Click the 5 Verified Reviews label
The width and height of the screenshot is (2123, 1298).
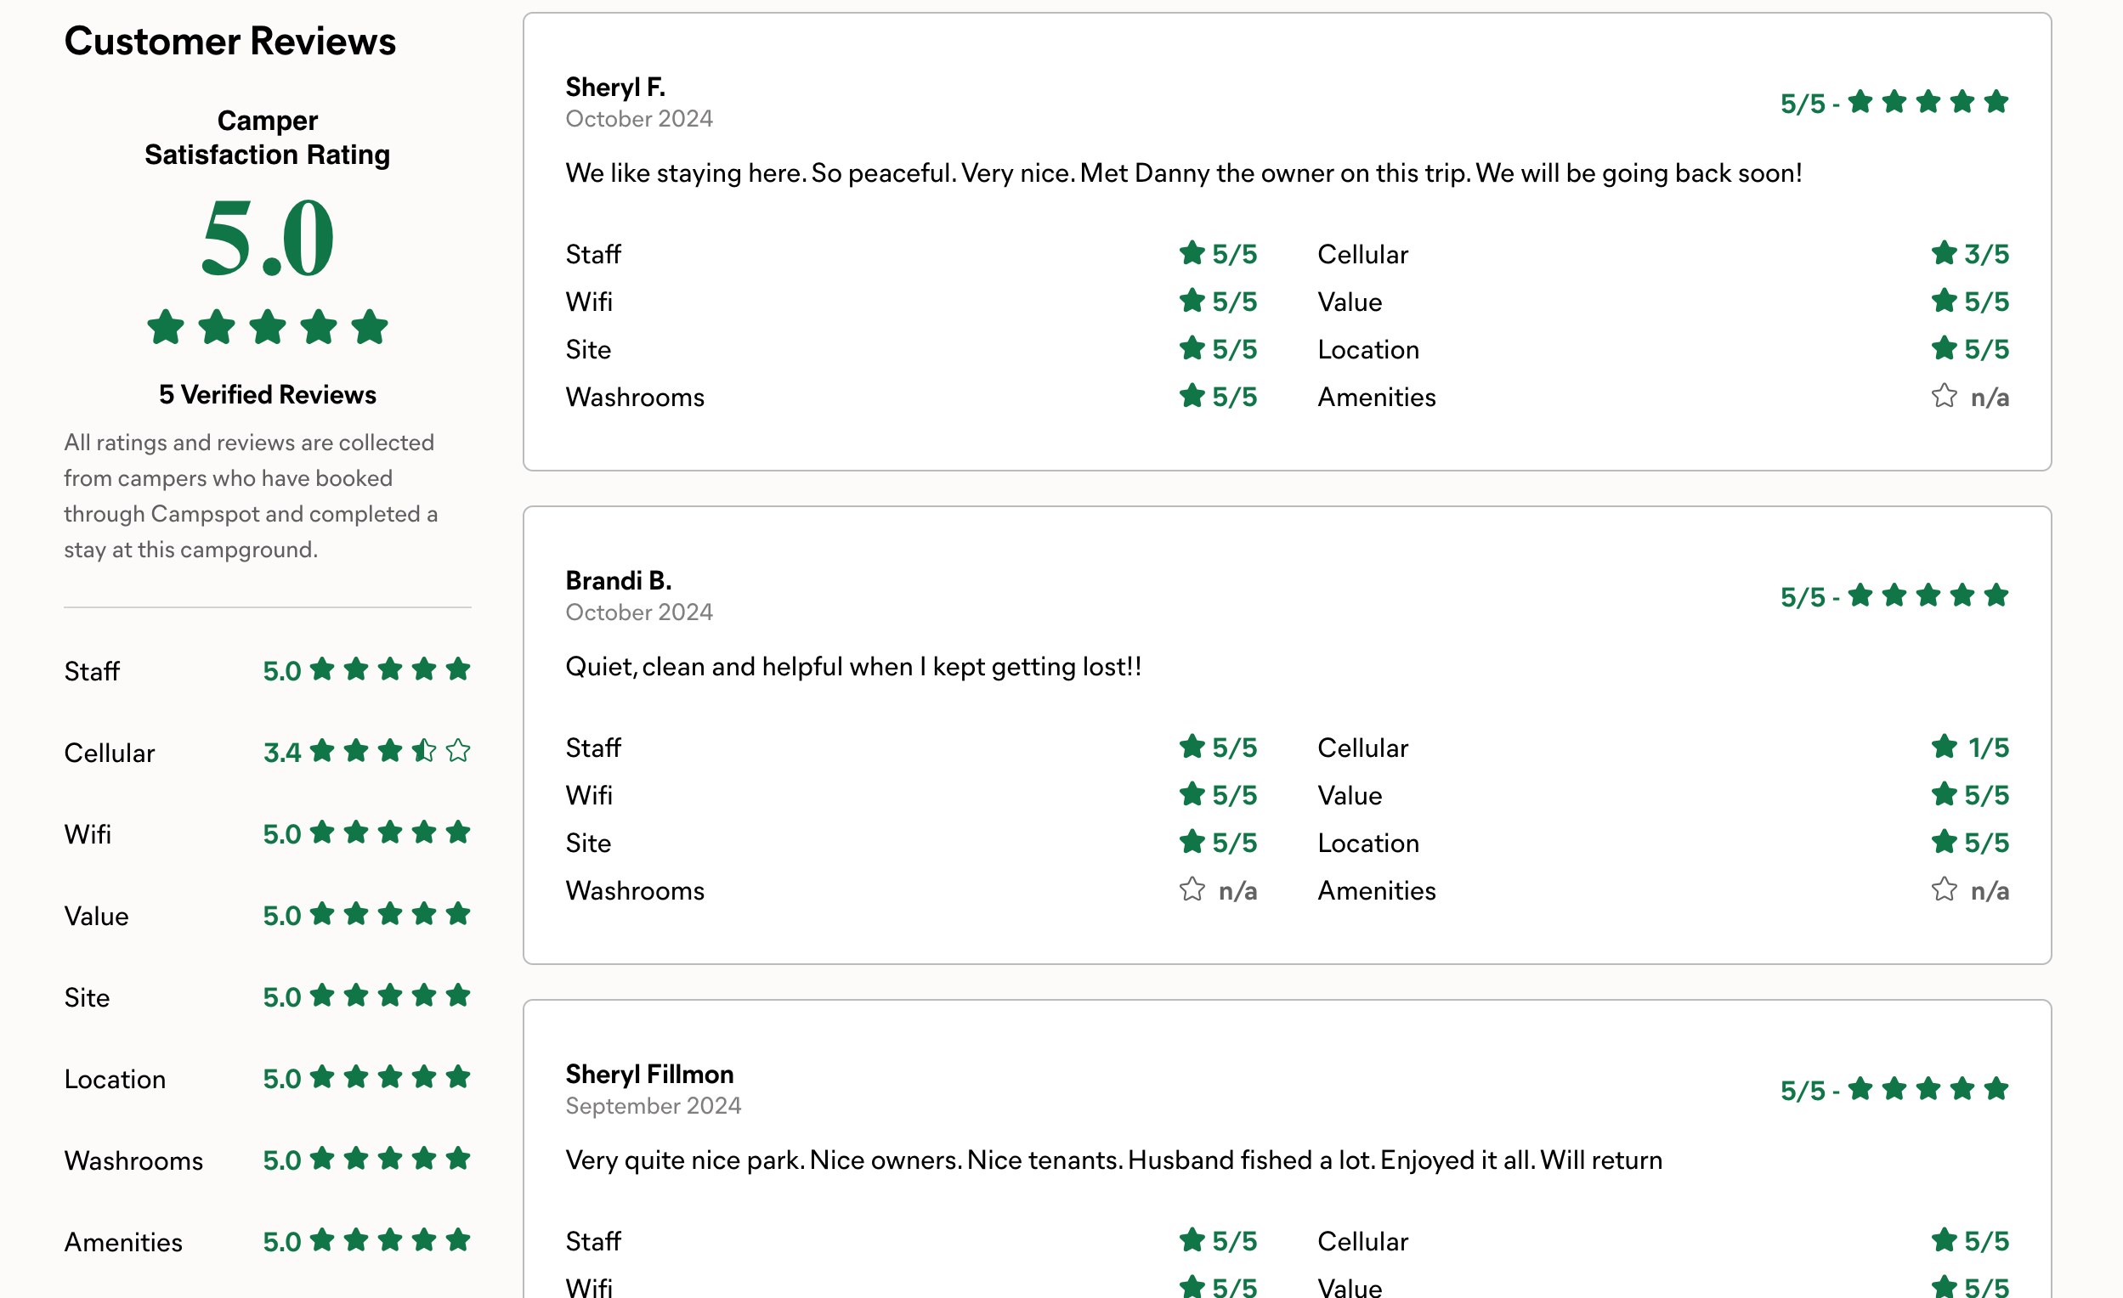click(267, 394)
